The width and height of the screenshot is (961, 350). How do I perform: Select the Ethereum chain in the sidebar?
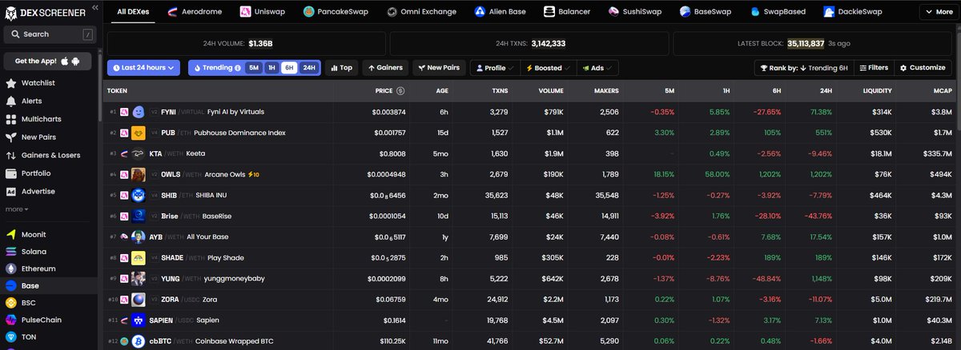pos(38,268)
